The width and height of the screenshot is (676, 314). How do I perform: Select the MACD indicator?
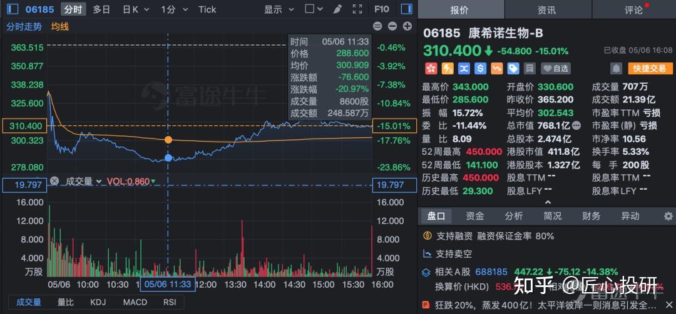click(135, 302)
